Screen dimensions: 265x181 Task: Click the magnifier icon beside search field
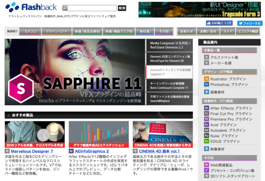(65, 8)
